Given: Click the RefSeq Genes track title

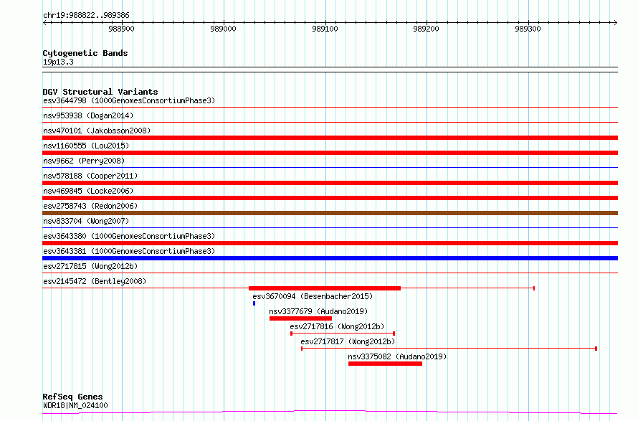Looking at the screenshot, I should tap(72, 397).
